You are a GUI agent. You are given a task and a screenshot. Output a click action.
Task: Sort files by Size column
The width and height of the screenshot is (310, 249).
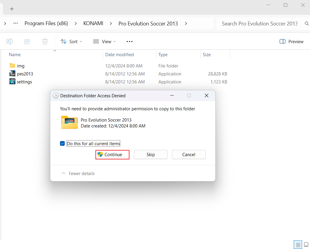point(207,55)
